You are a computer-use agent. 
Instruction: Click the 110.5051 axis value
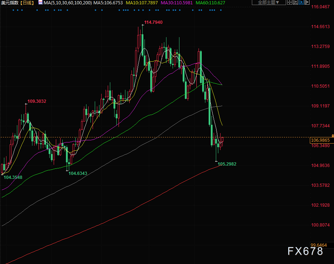[x=320, y=86]
